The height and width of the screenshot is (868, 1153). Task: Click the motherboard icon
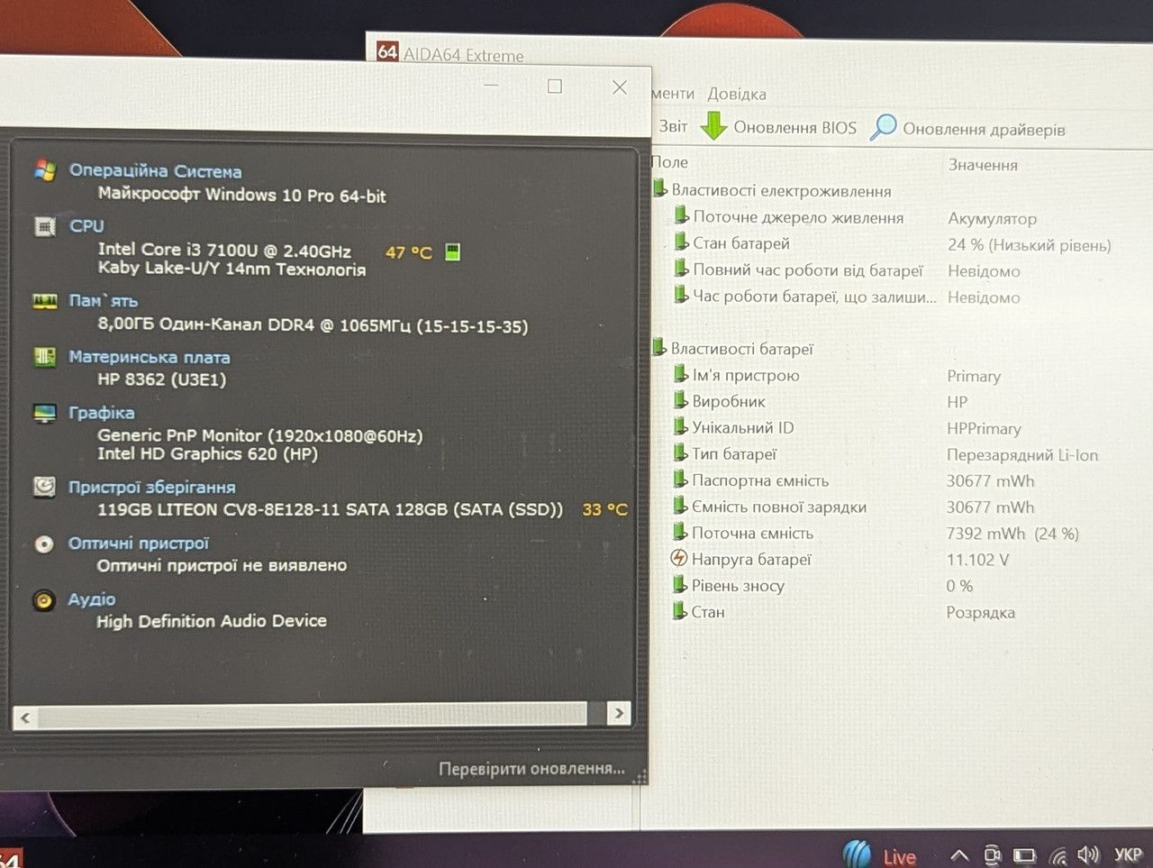pos(44,357)
